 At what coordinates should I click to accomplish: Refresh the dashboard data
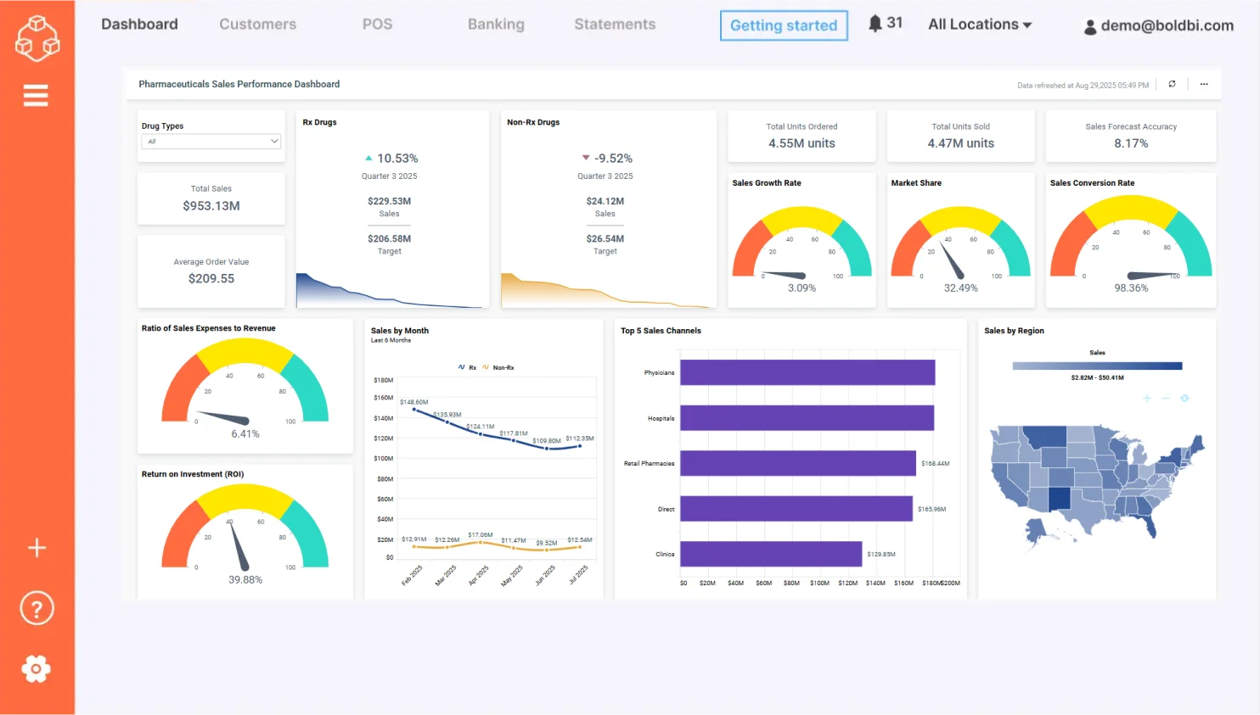(x=1172, y=85)
